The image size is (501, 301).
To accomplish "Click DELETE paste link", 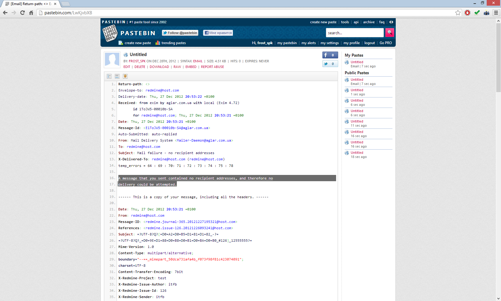I will (140, 67).
